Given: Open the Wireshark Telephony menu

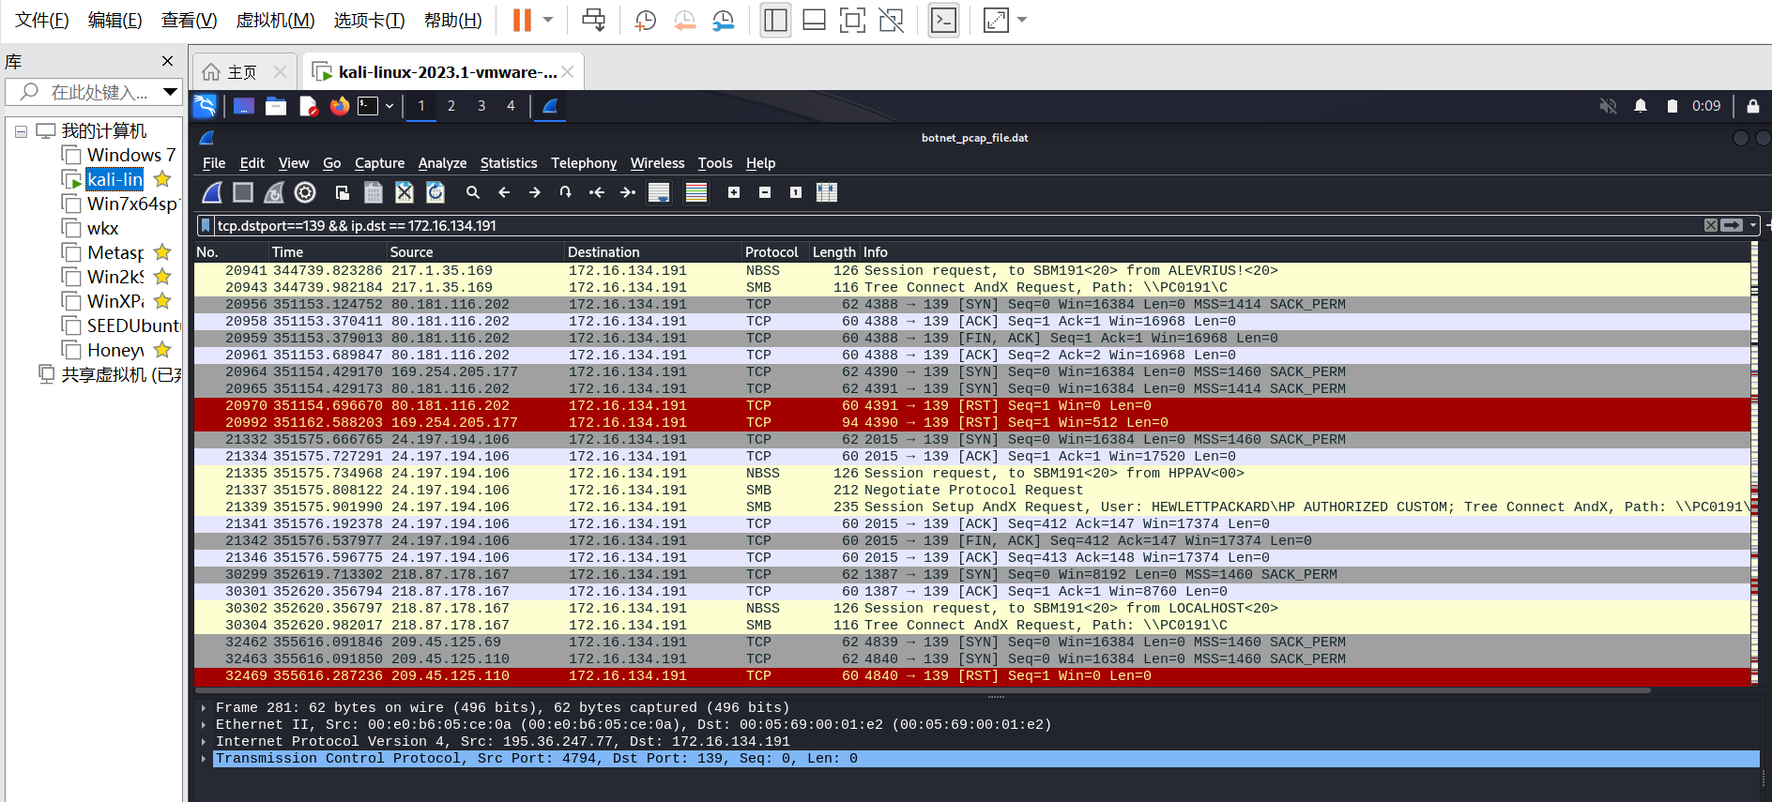Looking at the screenshot, I should tap(584, 163).
